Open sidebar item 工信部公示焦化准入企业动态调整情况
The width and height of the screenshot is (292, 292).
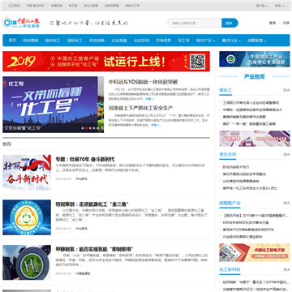pyautogui.click(x=251, y=103)
